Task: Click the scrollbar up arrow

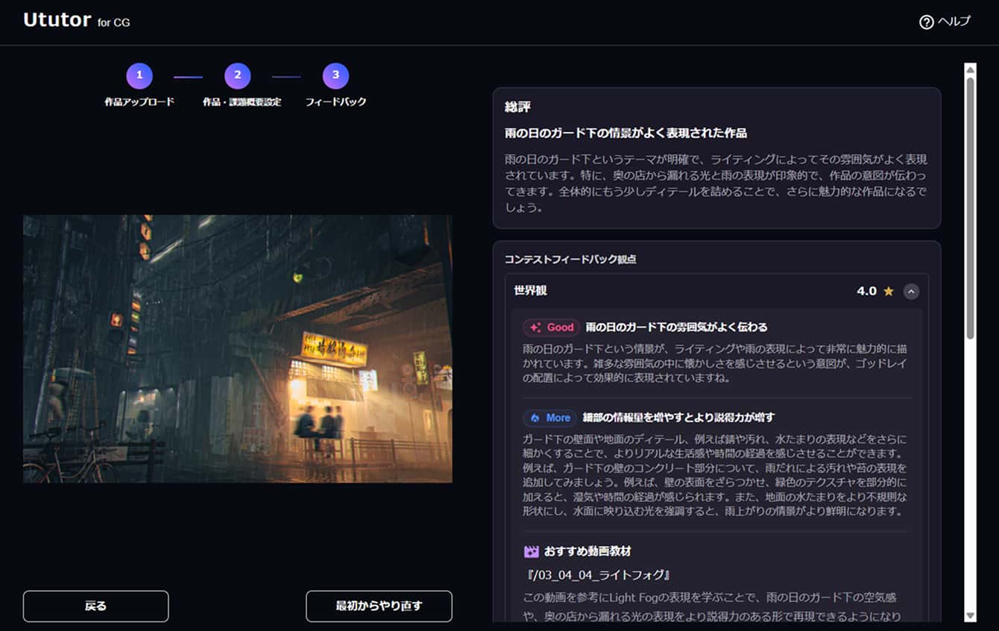Action: (970, 70)
